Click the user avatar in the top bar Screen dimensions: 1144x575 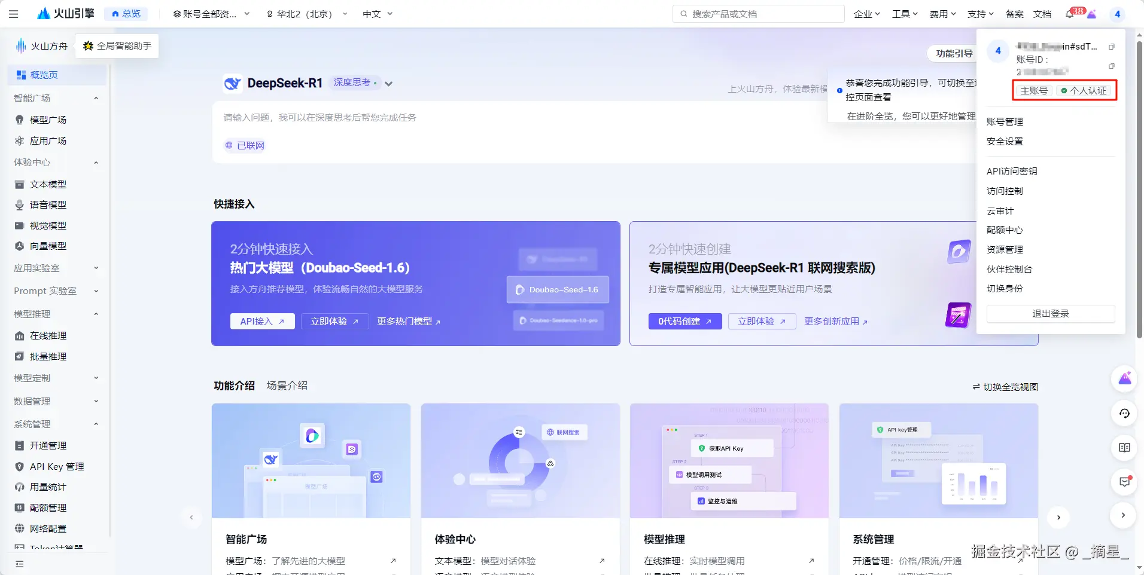pyautogui.click(x=1117, y=14)
